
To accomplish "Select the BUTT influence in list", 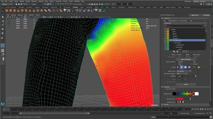I will (174, 32).
